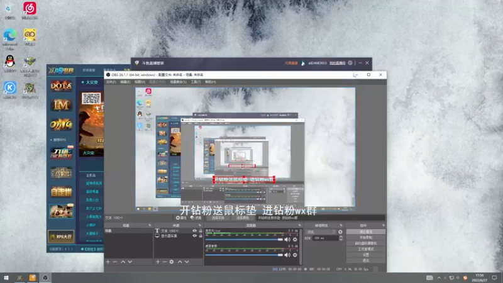Toggle visibility of the text source
The width and height of the screenshot is (503, 283).
[194, 231]
